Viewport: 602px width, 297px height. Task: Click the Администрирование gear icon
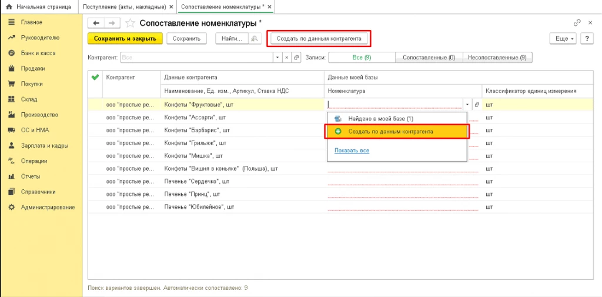pyautogui.click(x=12, y=207)
